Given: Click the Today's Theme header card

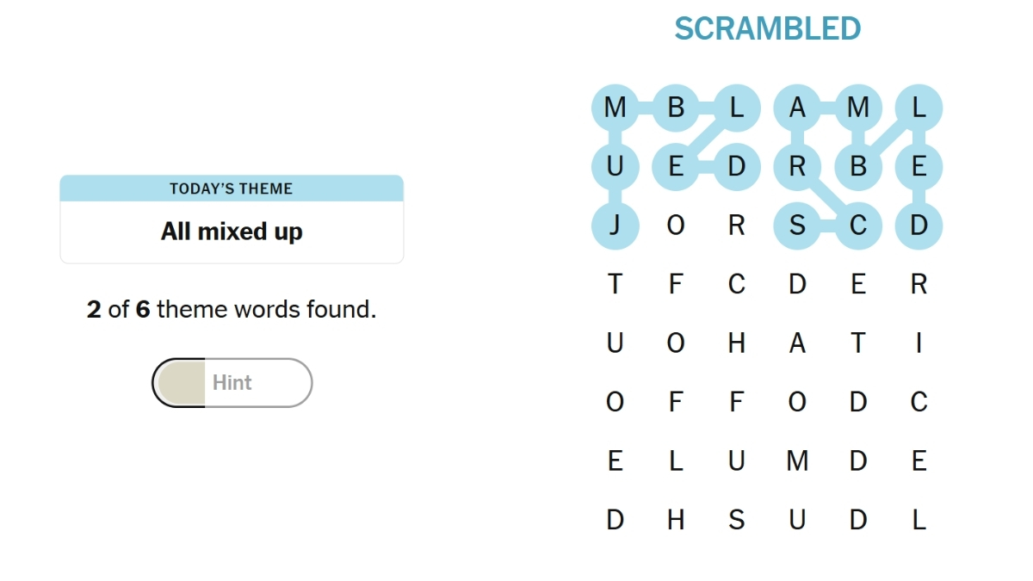Looking at the screenshot, I should (x=232, y=189).
